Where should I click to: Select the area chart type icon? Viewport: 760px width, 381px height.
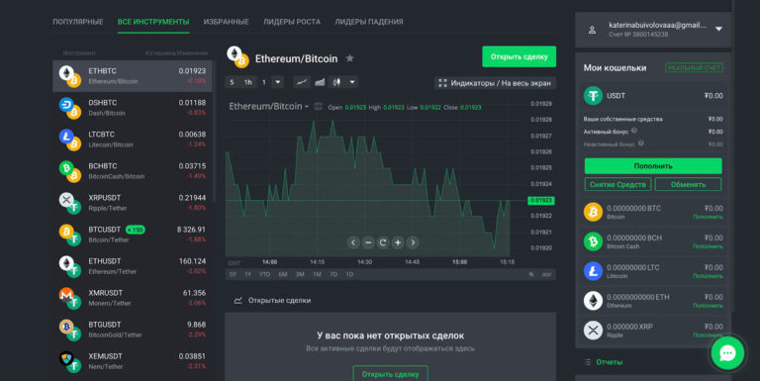click(320, 82)
